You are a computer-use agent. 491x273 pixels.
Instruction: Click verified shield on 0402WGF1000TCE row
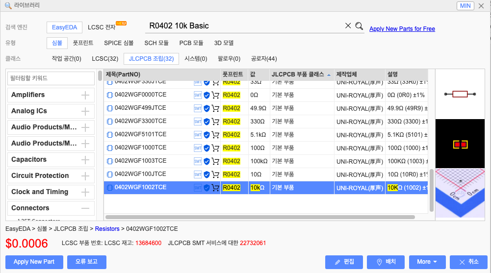tap(207, 148)
